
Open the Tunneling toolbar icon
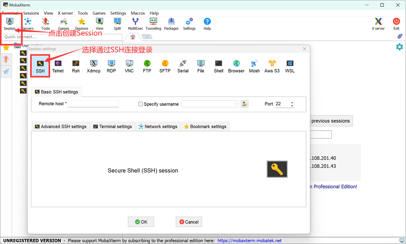(x=154, y=24)
